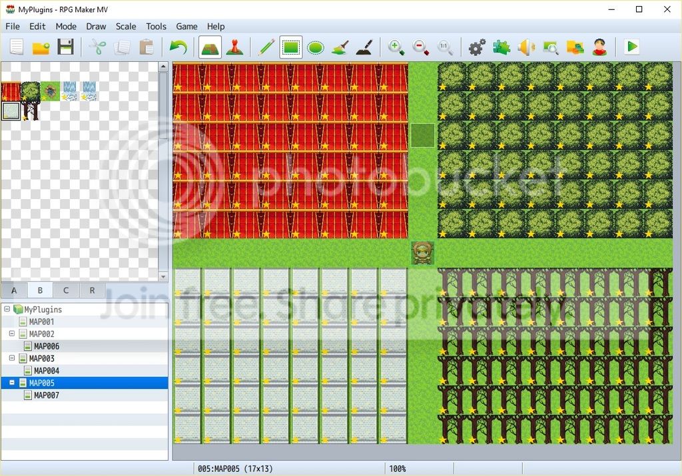
Task: Choose the Flood Fill tool
Action: (x=340, y=47)
